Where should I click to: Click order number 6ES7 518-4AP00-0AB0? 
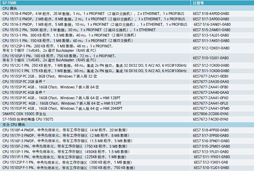point(211,14)
